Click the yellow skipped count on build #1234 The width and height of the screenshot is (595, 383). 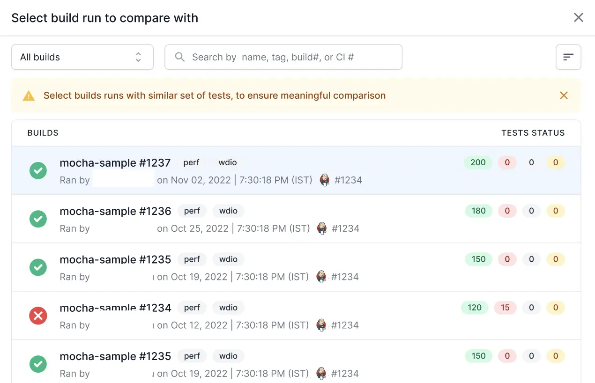pyautogui.click(x=556, y=308)
